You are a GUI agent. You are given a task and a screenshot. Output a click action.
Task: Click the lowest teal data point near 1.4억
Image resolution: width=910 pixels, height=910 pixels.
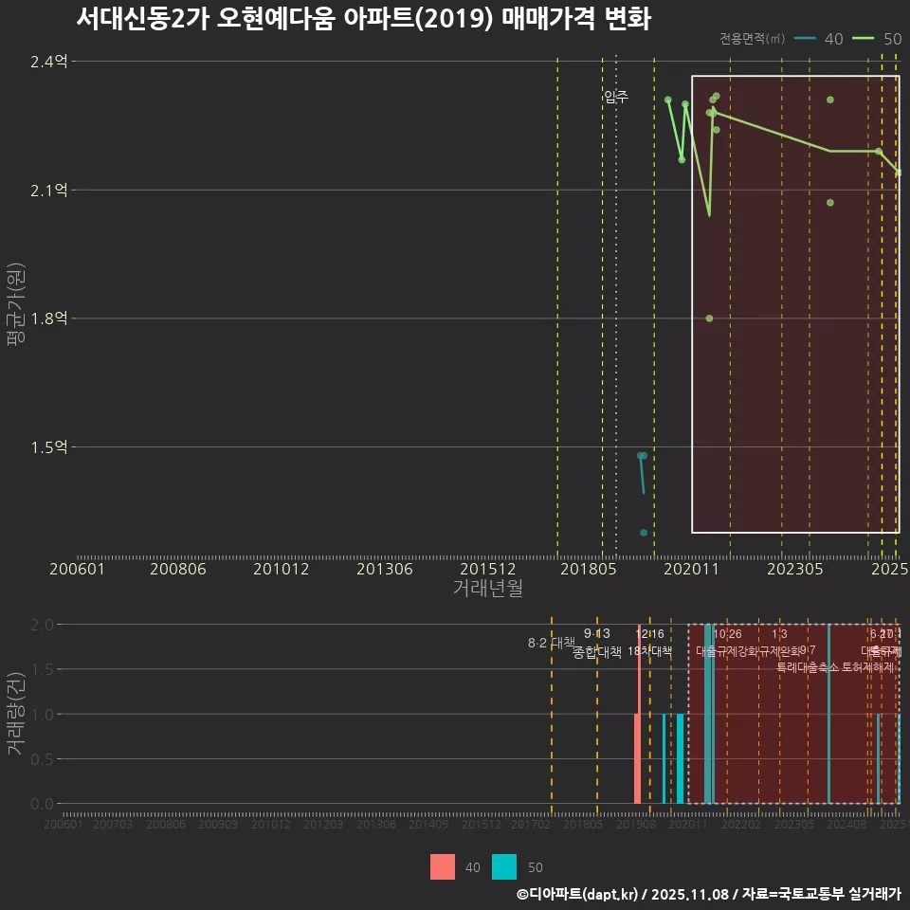tap(645, 533)
